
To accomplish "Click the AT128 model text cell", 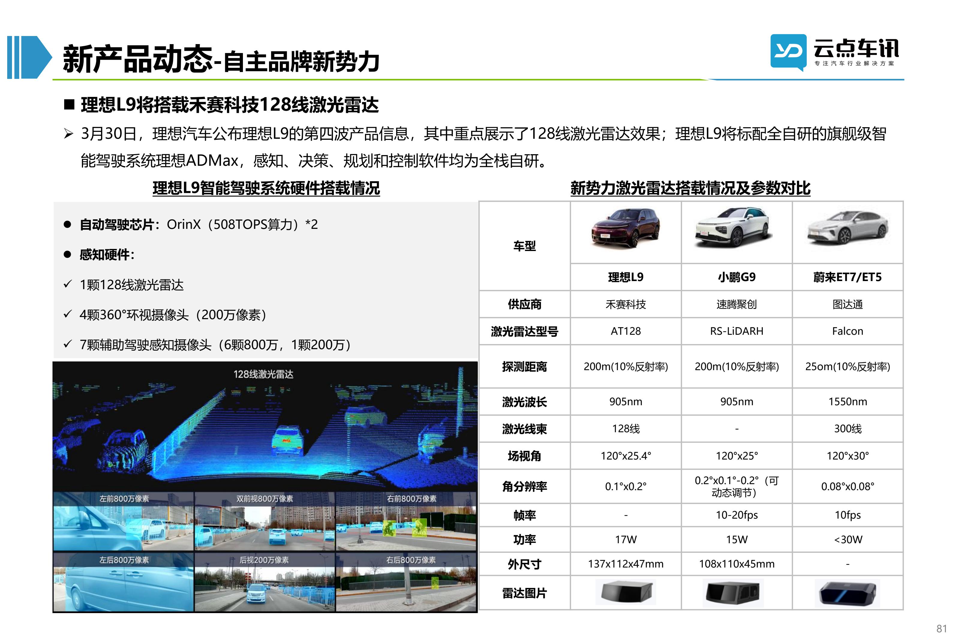I will [x=626, y=331].
